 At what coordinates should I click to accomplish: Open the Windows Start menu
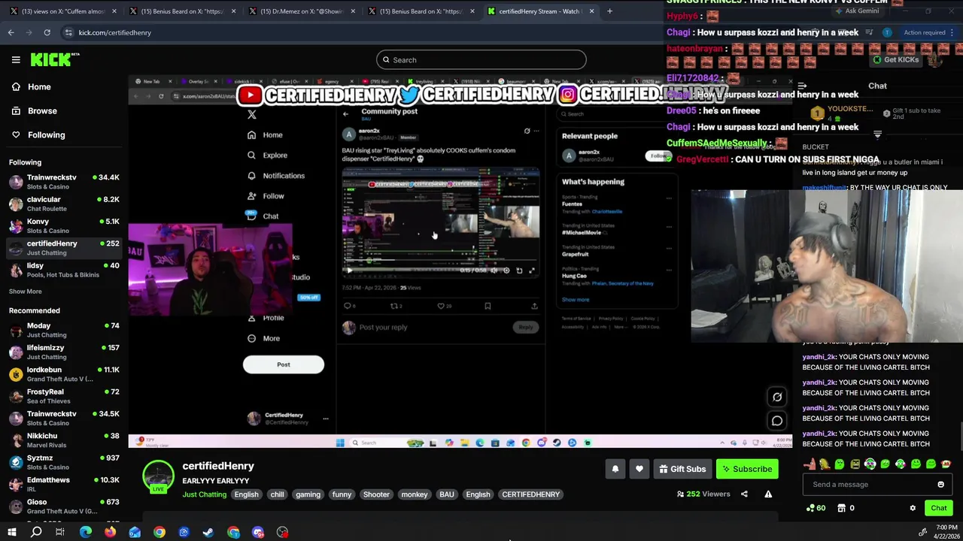pos(11,532)
